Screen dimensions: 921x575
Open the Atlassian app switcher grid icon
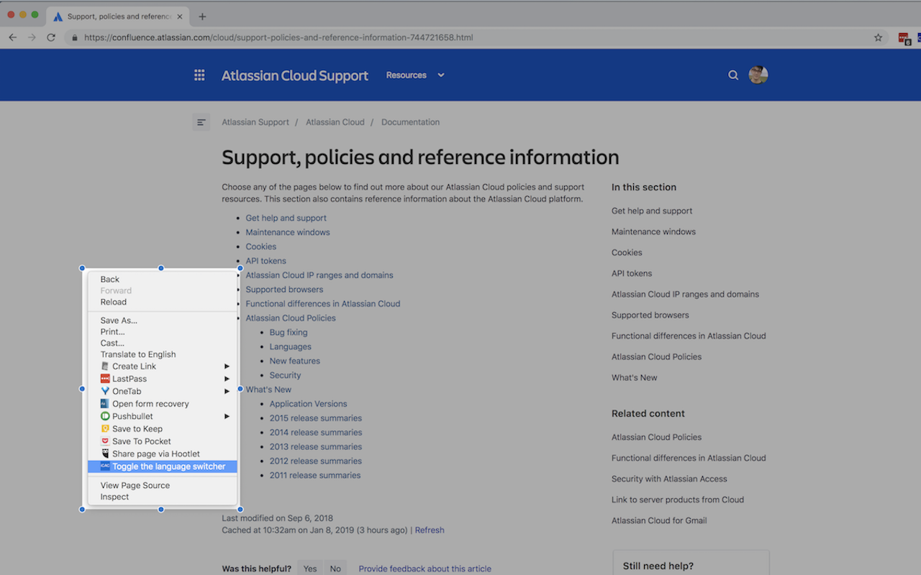(199, 75)
